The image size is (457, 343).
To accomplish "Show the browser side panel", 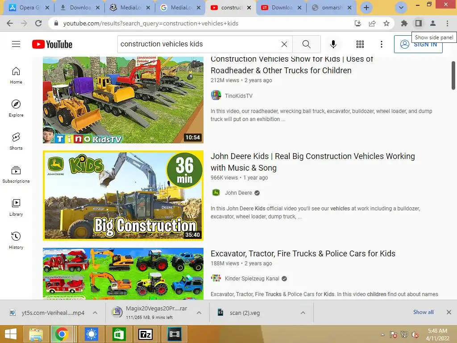I will click(419, 23).
